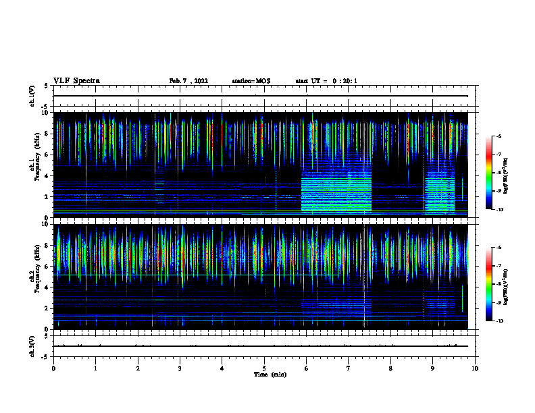
Task: Click the ch.2 colorbar log(PSD) label
Action: (505, 287)
